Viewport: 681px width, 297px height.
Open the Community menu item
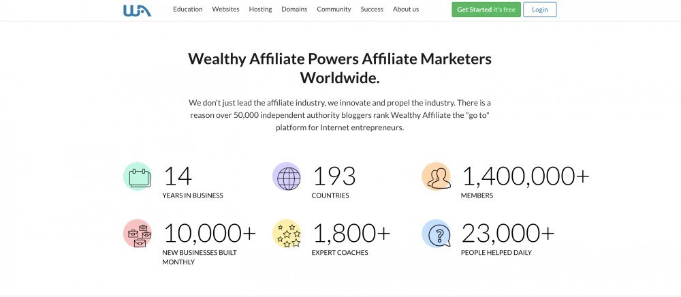pos(334,9)
